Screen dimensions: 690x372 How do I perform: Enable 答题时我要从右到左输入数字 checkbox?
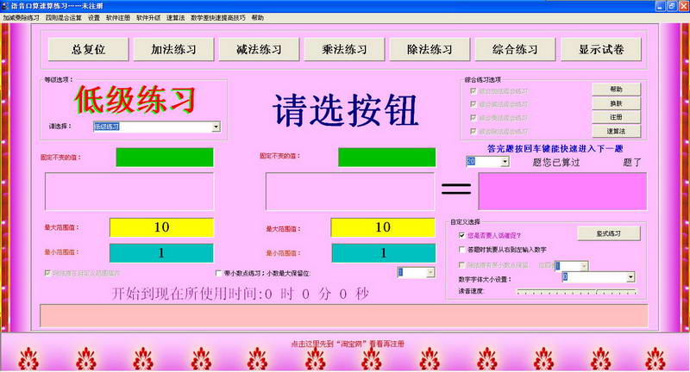(x=461, y=250)
